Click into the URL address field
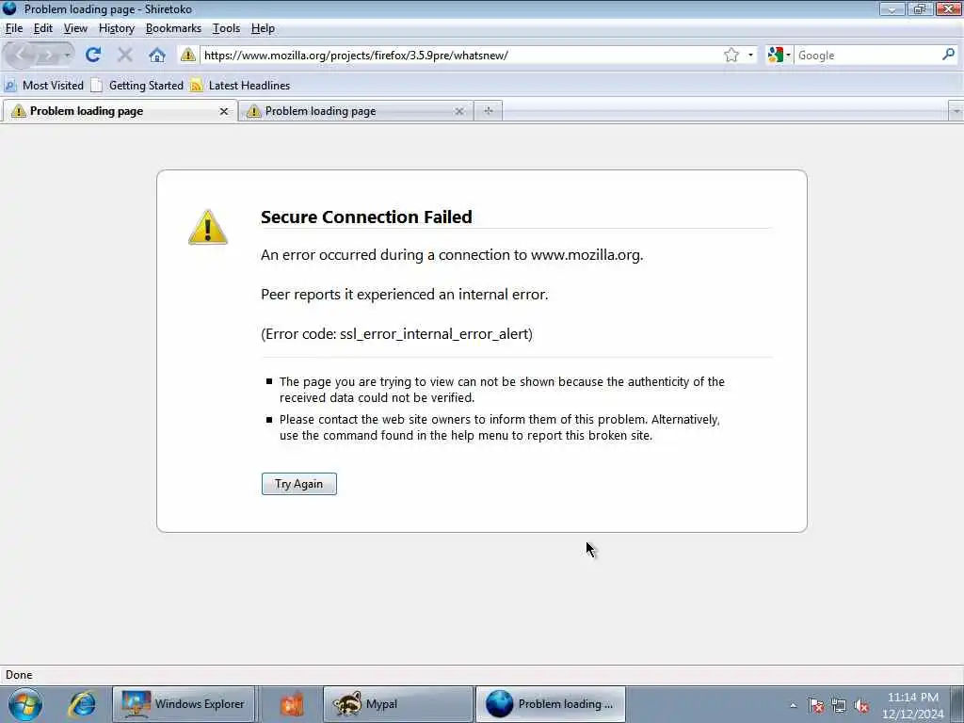Screen dimensions: 964x723 click(x=461, y=56)
